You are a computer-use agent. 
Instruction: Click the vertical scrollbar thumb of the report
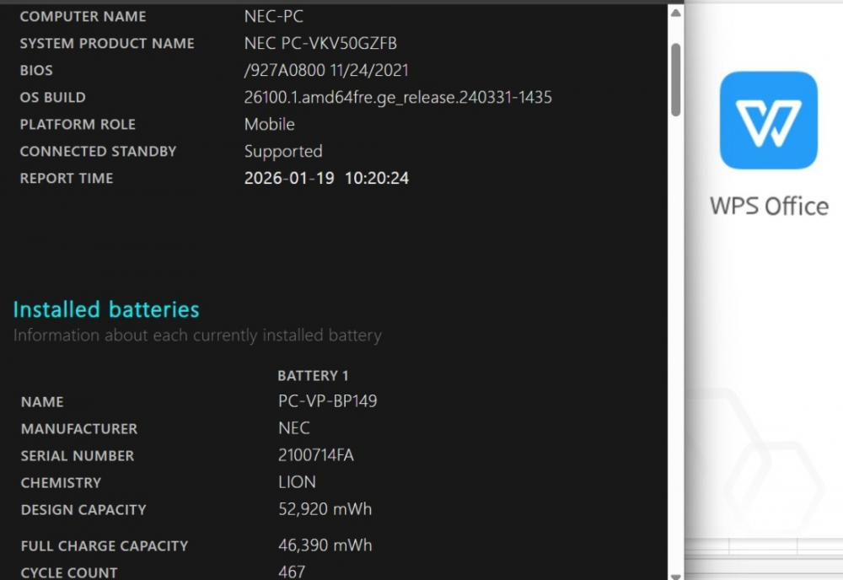676,79
